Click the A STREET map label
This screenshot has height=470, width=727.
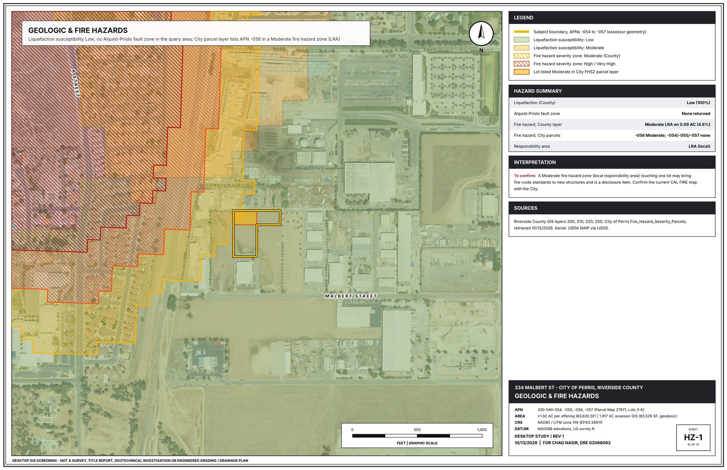[x=76, y=83]
